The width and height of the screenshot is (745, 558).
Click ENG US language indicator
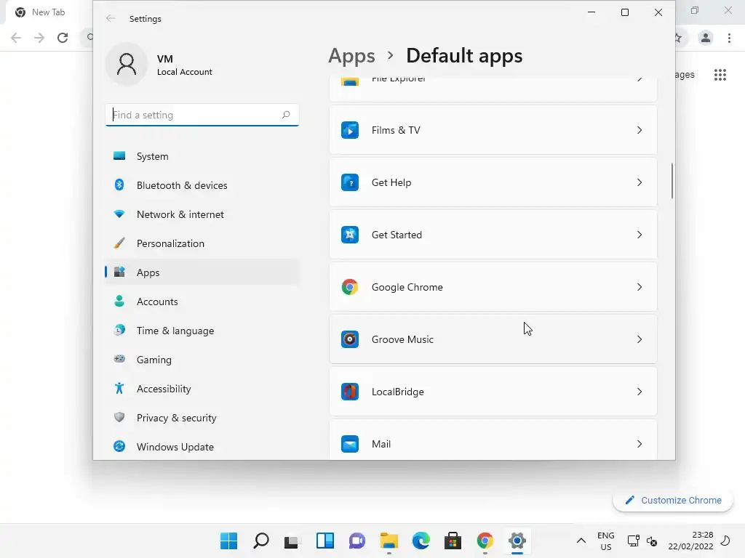[x=606, y=541]
